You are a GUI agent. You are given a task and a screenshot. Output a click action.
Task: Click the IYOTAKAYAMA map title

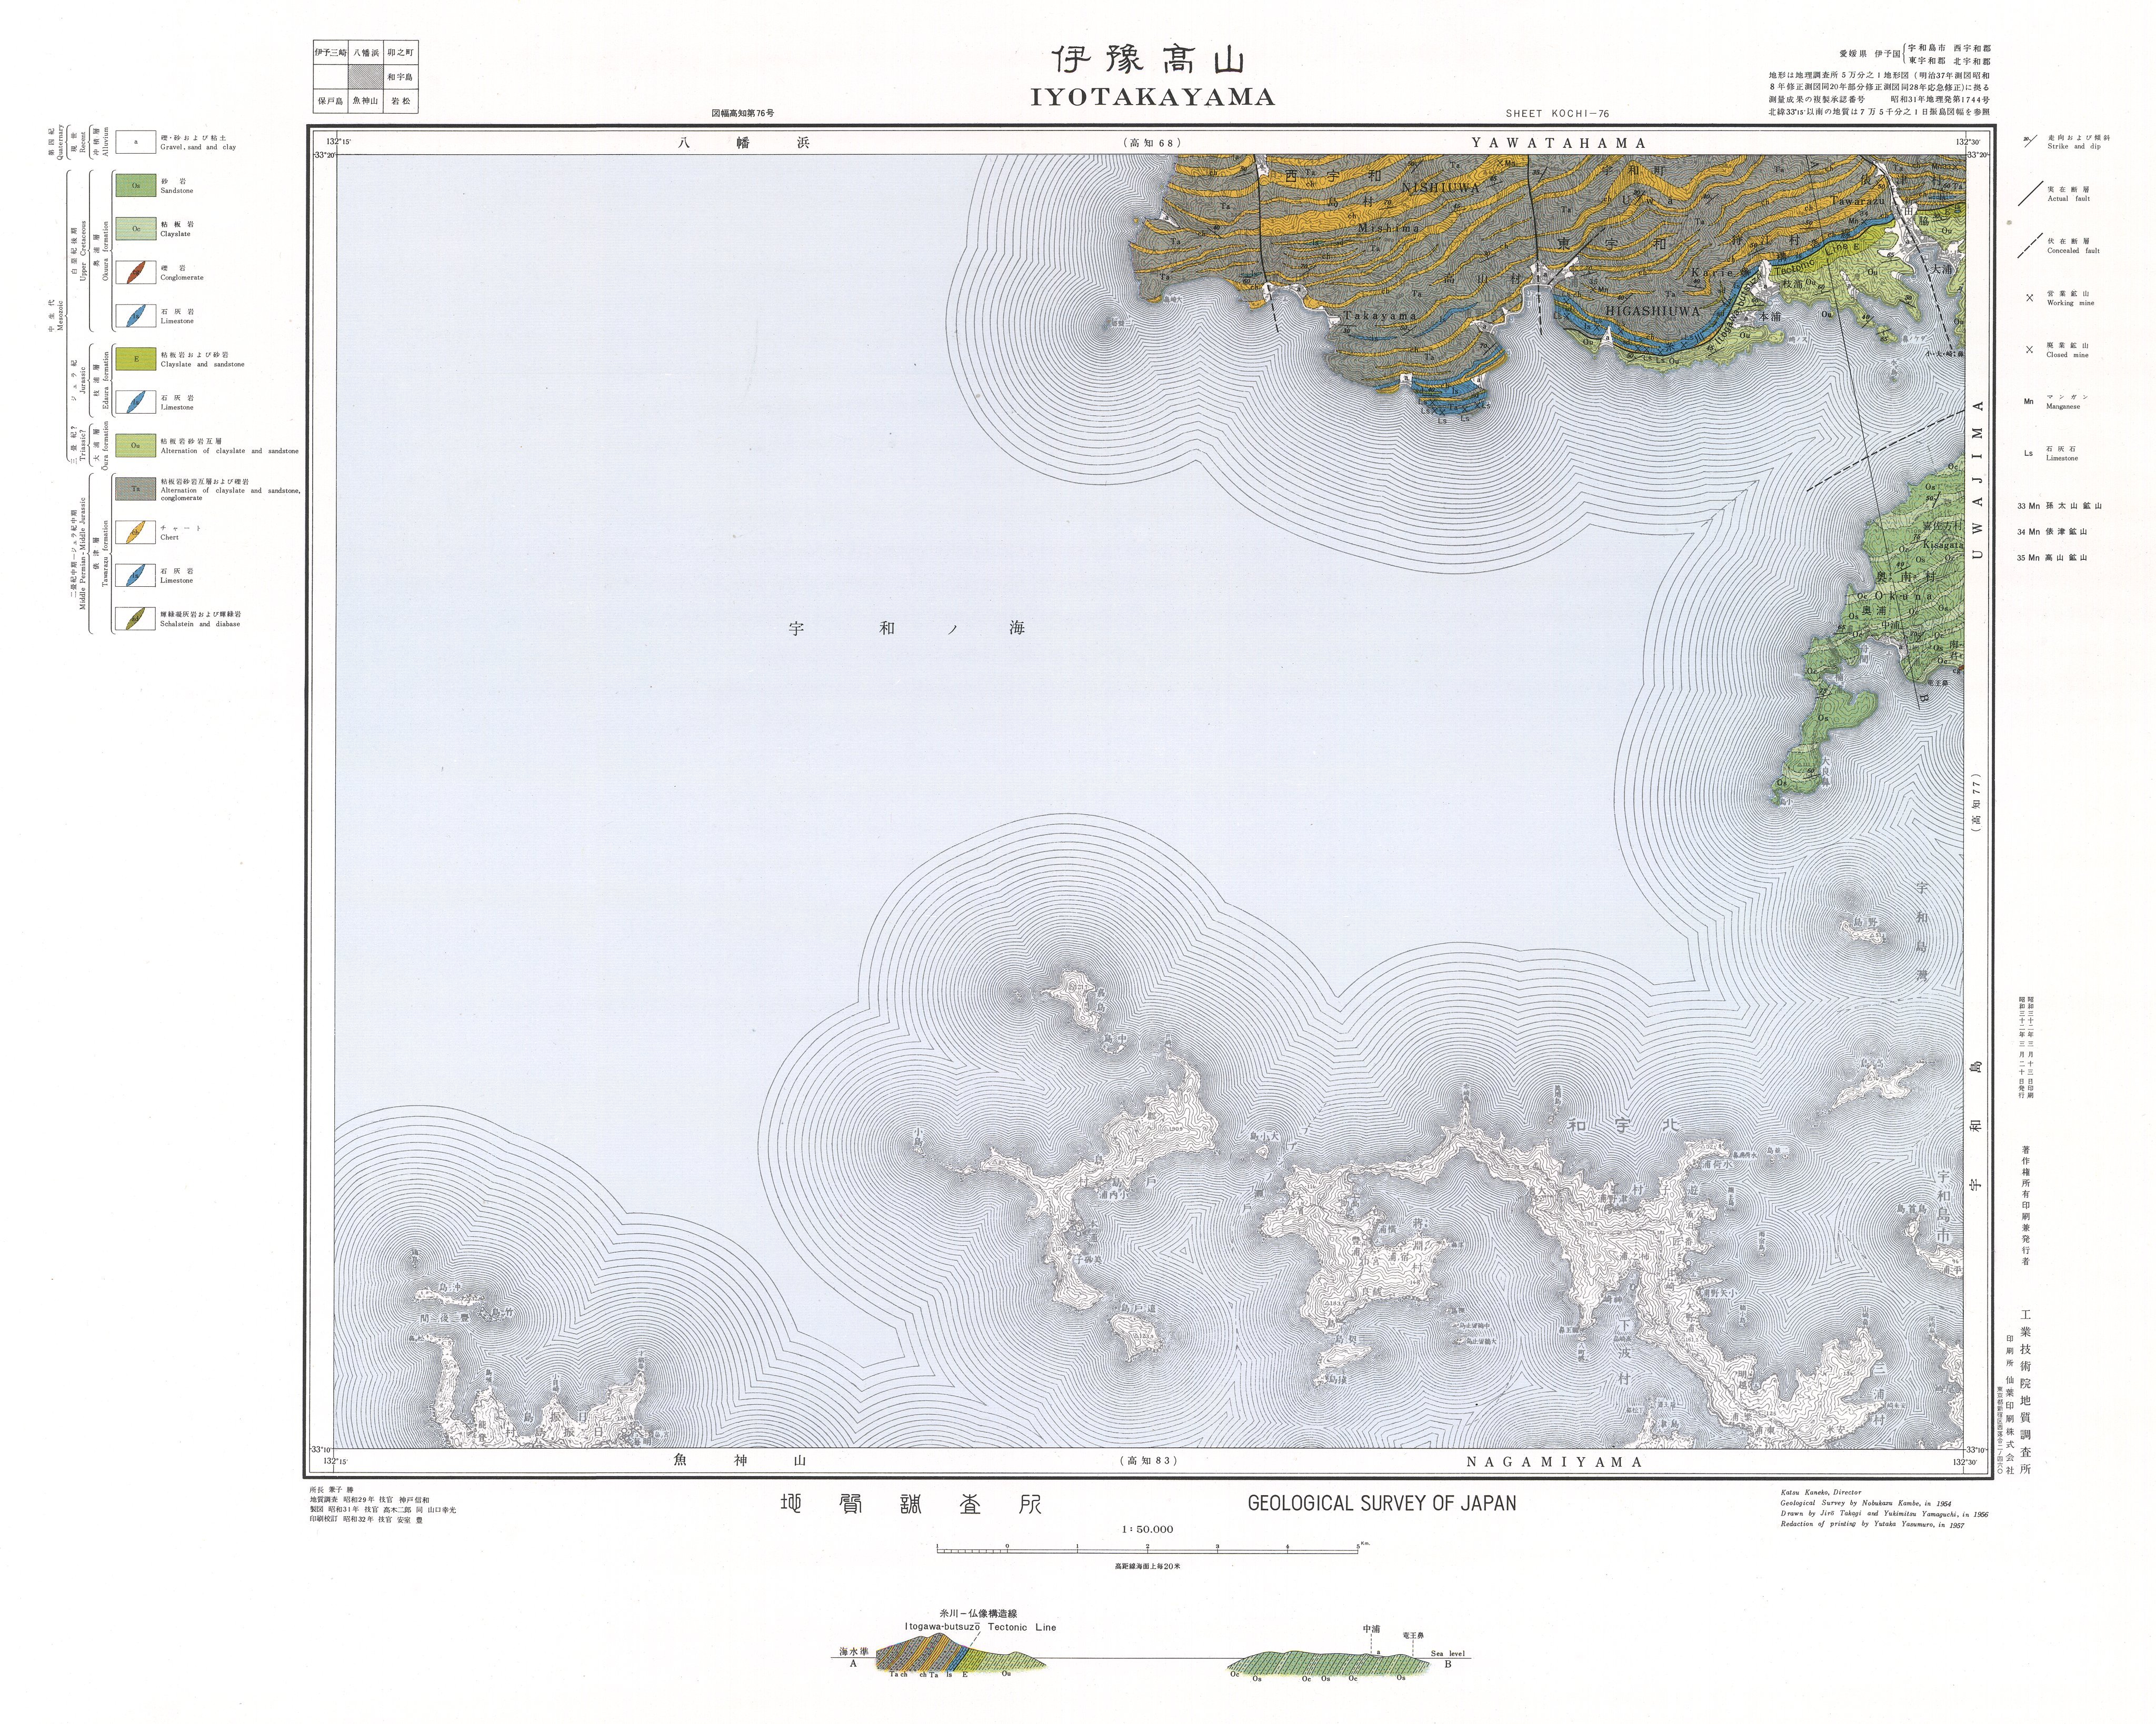point(1152,97)
